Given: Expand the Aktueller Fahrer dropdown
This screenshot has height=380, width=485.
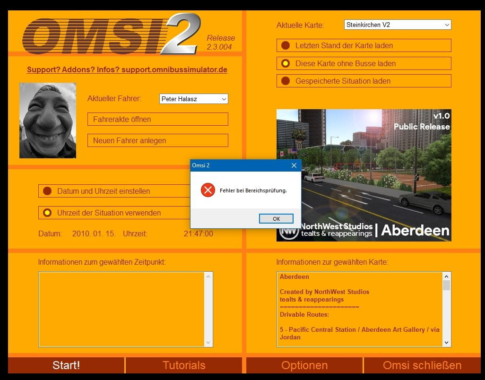Looking at the screenshot, I should click(x=194, y=99).
